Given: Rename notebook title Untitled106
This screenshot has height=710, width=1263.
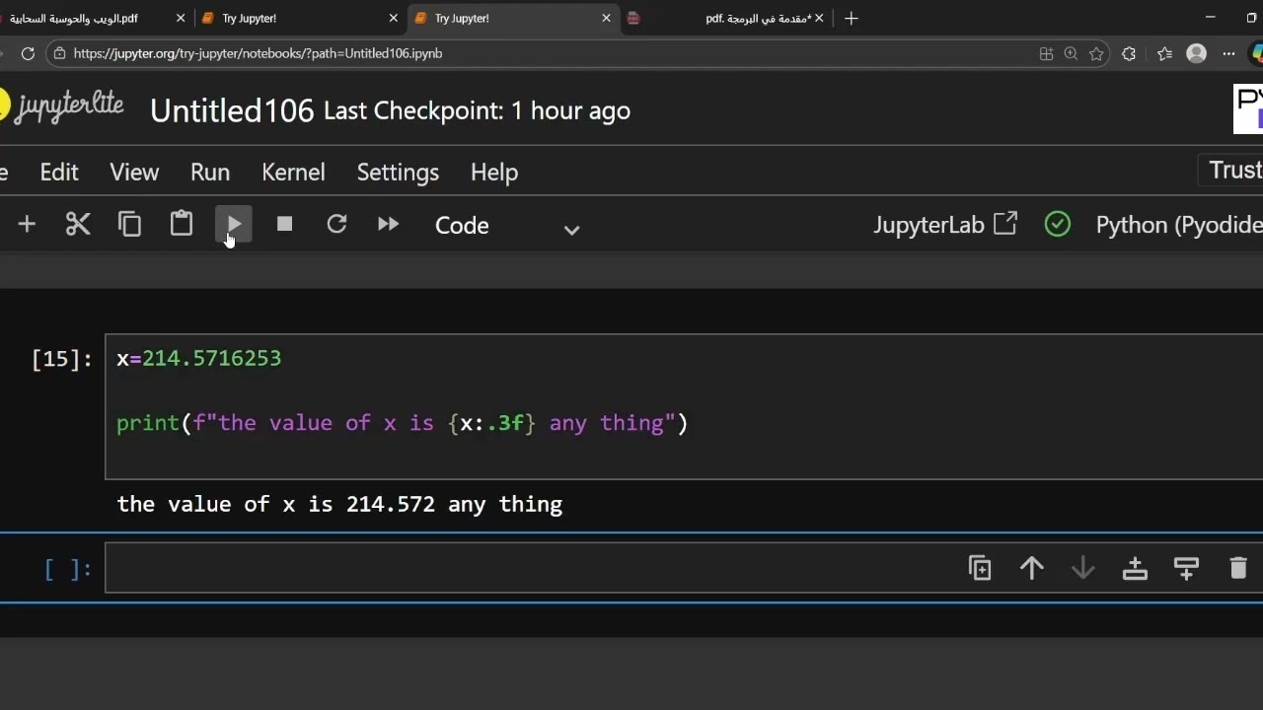Looking at the screenshot, I should (232, 110).
